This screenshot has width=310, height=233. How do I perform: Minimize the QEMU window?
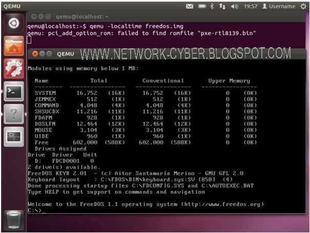pyautogui.click(x=42, y=54)
